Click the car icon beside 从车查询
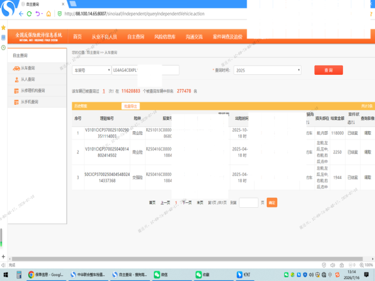 16,68
